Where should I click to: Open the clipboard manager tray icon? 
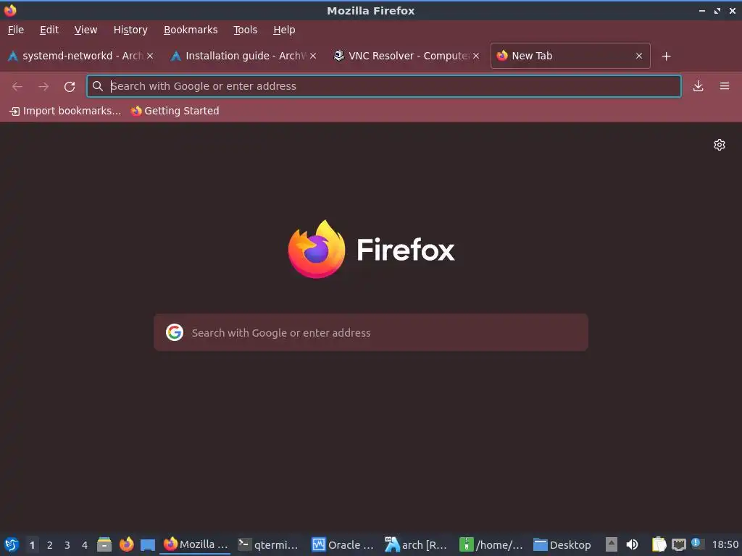click(659, 544)
